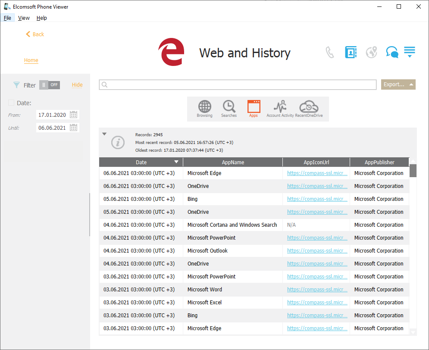429x350 pixels.
Task: Select the 04.06.2021 Microsoft PowerPoint row
Action: [x=254, y=238]
